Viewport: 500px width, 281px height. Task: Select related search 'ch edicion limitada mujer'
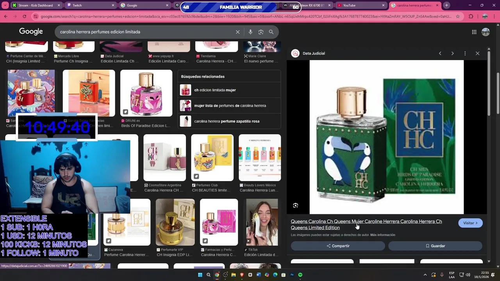[x=229, y=90]
